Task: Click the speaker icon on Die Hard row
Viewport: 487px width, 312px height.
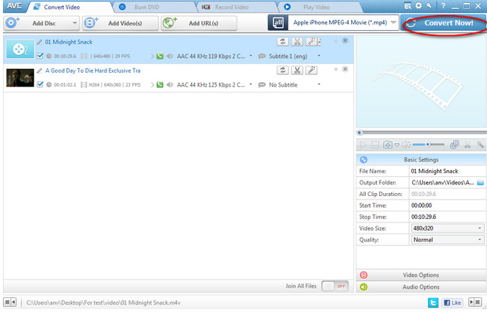Action: 170,84
